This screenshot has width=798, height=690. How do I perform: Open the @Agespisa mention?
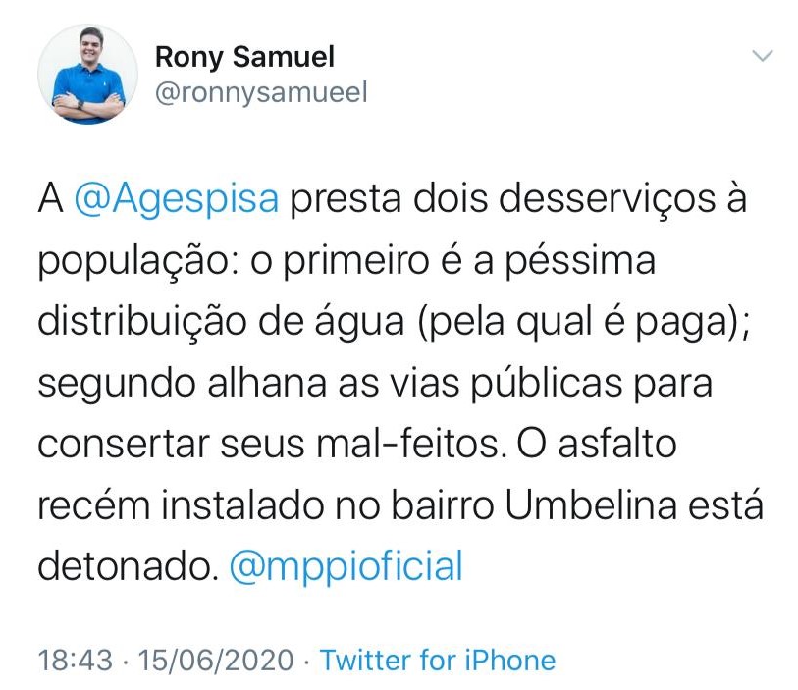pos(177,199)
